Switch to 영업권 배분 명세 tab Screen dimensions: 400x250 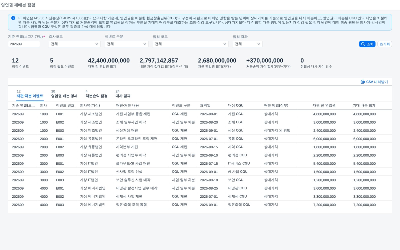64,94
